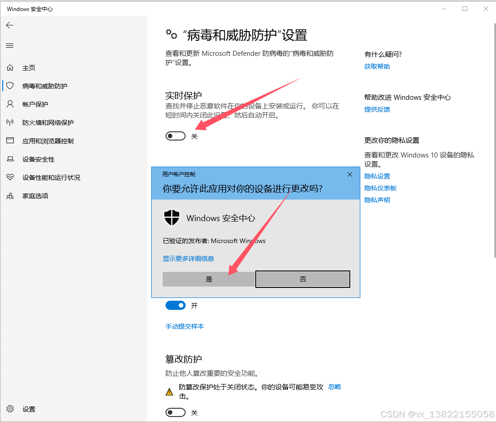The image size is (496, 422).
Task: Open the 获取帮助 link
Action: (x=377, y=66)
